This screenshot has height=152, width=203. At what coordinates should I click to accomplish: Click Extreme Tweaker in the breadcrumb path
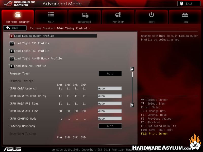[42, 28]
